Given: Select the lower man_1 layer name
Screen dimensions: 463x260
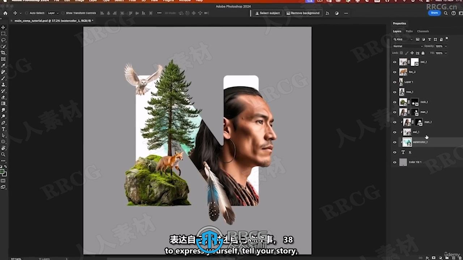Looking at the screenshot, I should [428, 122].
